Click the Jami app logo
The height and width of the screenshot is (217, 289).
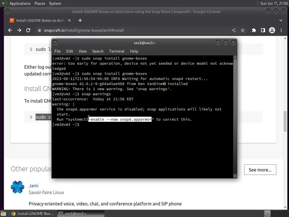[17, 187]
